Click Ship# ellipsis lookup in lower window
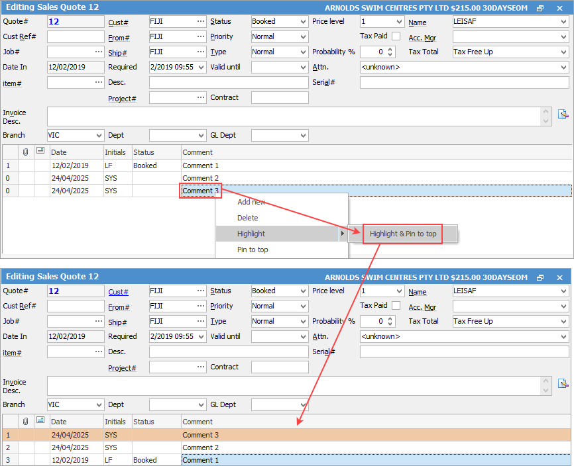This screenshot has width=574, height=466. 200,321
